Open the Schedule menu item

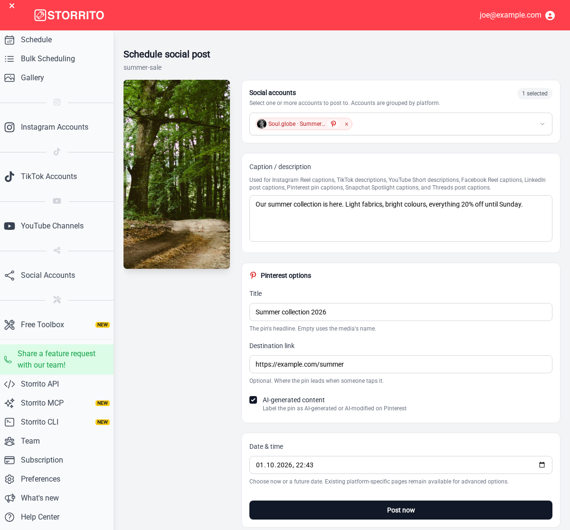coord(57,40)
